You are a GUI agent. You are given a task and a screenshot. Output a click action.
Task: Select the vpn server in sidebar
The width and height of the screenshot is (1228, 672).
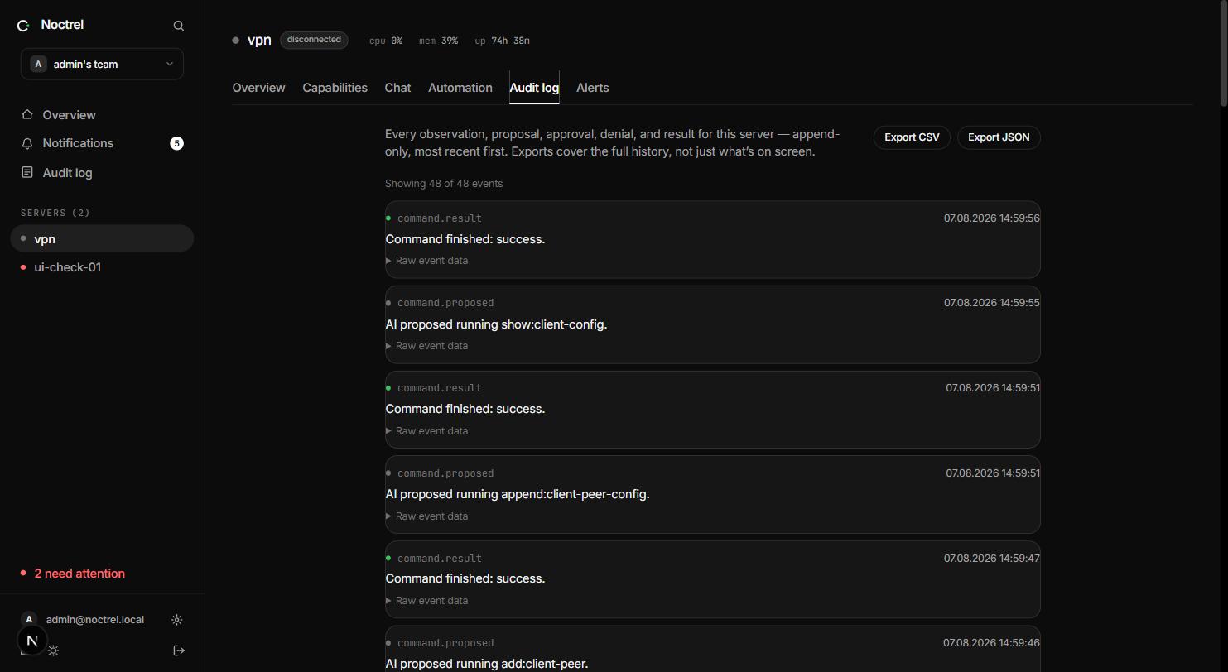[x=102, y=238]
